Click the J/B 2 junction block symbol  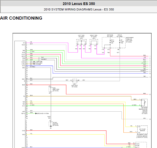pyautogui.click(x=75, y=81)
